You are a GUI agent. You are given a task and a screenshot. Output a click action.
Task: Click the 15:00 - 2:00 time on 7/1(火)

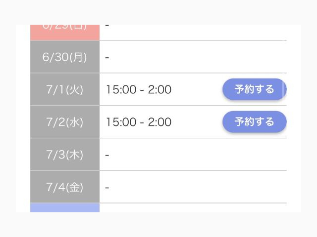click(x=139, y=89)
